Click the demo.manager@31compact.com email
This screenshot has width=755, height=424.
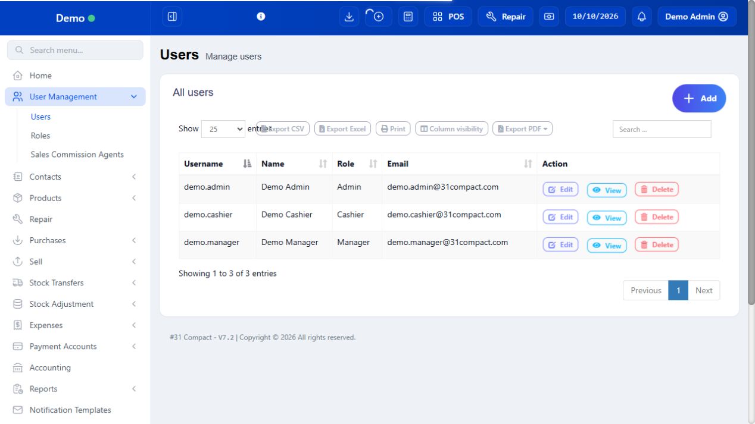coord(448,242)
